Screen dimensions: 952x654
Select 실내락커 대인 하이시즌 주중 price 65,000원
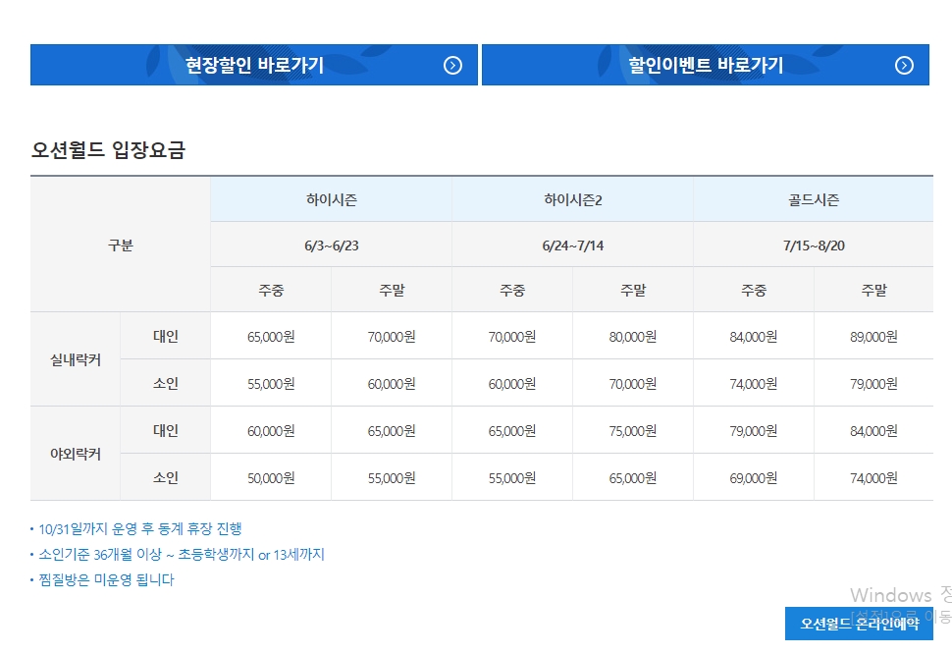(271, 337)
